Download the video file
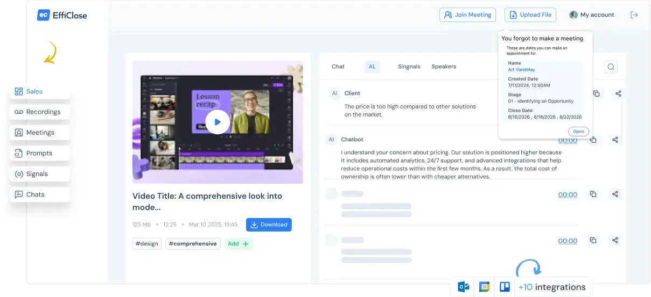This screenshot has width=651, height=297. 269,224
